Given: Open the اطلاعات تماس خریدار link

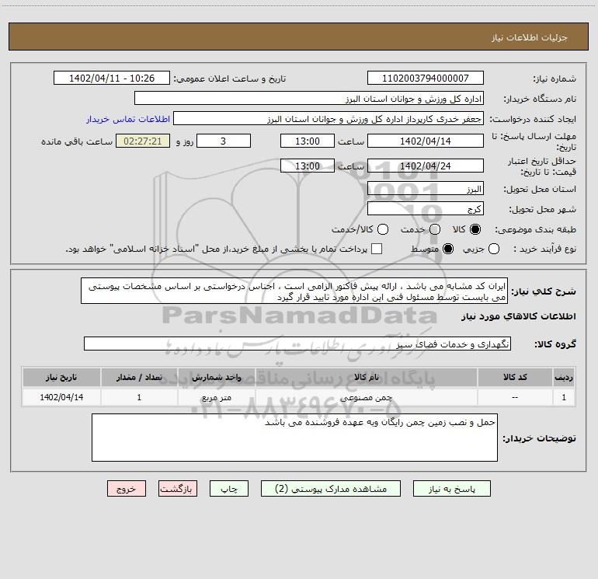Looking at the screenshot, I should point(128,119).
